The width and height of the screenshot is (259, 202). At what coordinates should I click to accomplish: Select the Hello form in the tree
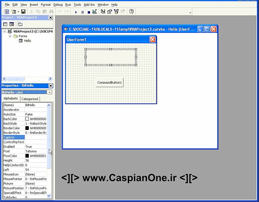[x=27, y=41]
